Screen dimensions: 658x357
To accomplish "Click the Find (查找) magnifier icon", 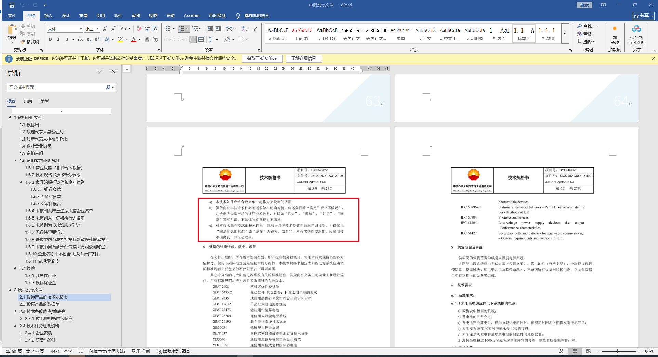I will point(580,26).
